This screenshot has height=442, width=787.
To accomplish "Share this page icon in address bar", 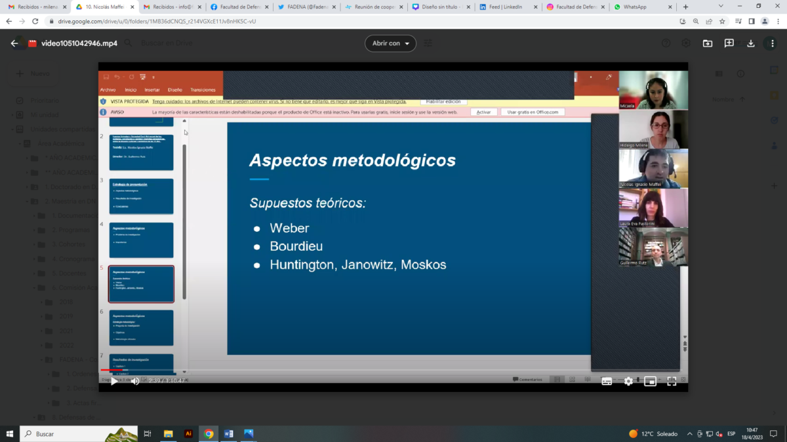I will point(708,21).
